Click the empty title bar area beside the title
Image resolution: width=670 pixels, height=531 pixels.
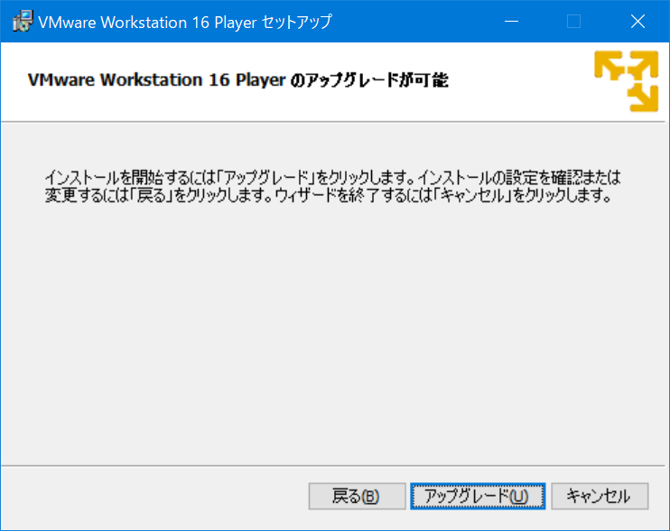click(x=415, y=22)
